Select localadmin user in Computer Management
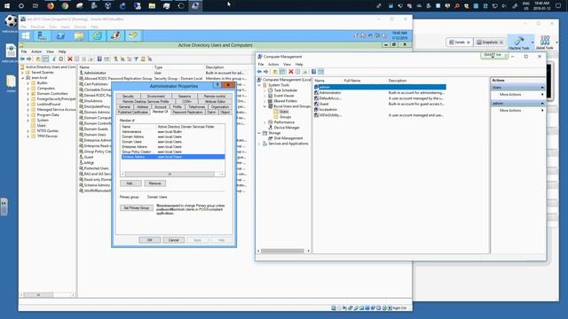The width and height of the screenshot is (568, 319). (x=327, y=109)
